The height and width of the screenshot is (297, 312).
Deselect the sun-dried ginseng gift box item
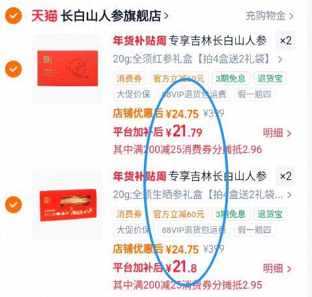click(14, 205)
